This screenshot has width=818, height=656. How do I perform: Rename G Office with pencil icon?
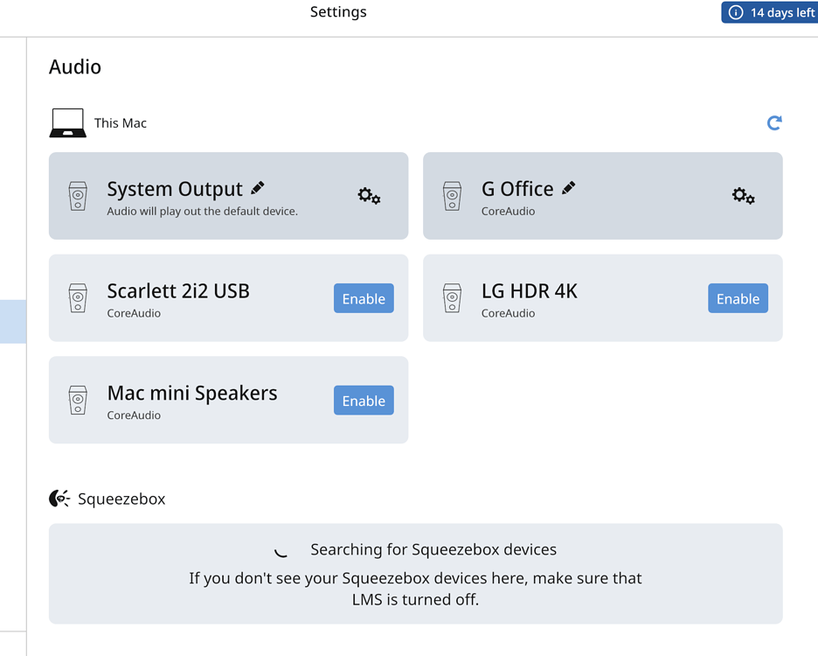[x=568, y=188]
